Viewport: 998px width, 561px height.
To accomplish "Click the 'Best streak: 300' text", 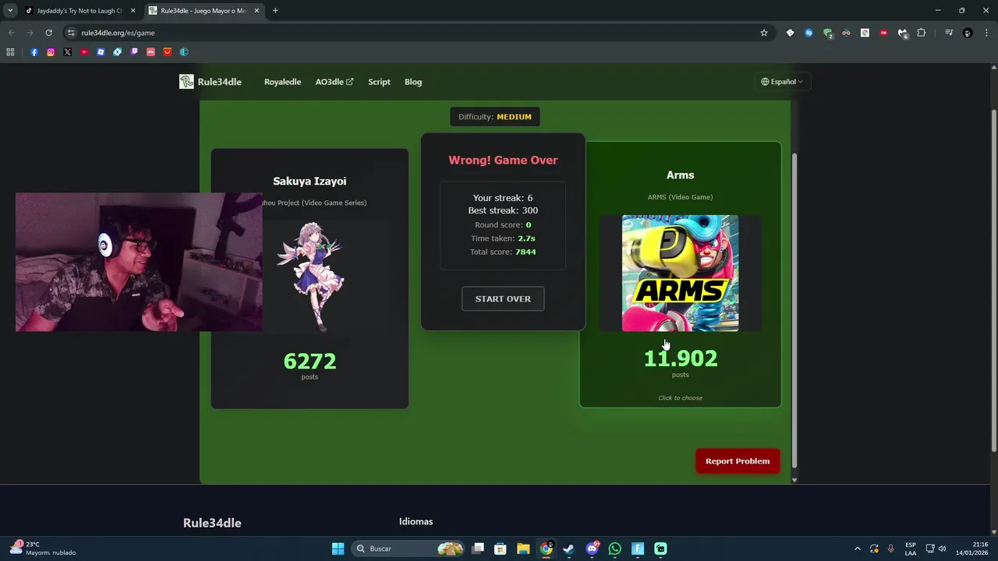I will [503, 210].
